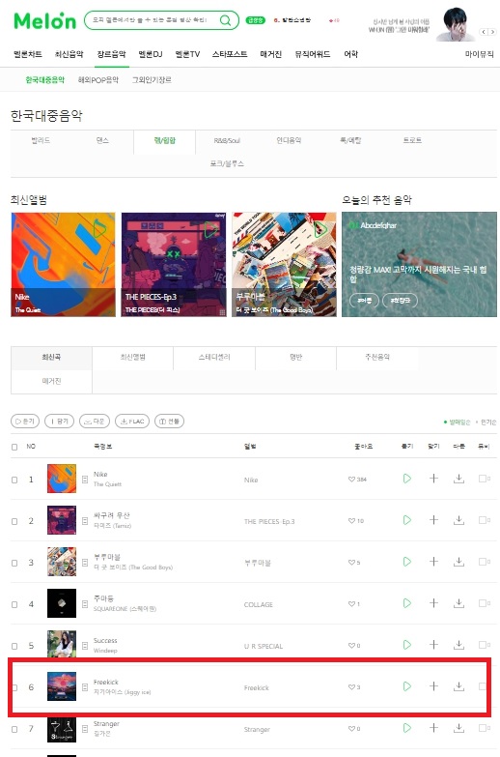This screenshot has width=500, height=757.
Task: Select checkbox for track 5 Success
Action: click(14, 646)
